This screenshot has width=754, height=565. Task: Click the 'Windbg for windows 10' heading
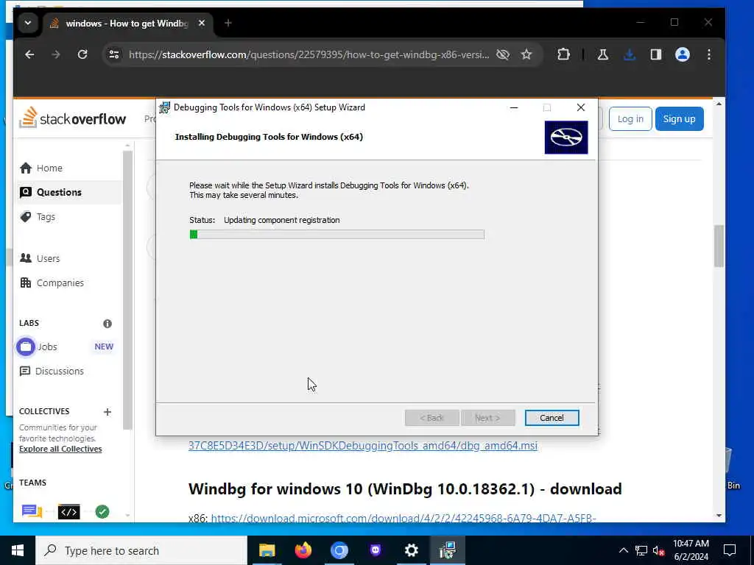(405, 488)
